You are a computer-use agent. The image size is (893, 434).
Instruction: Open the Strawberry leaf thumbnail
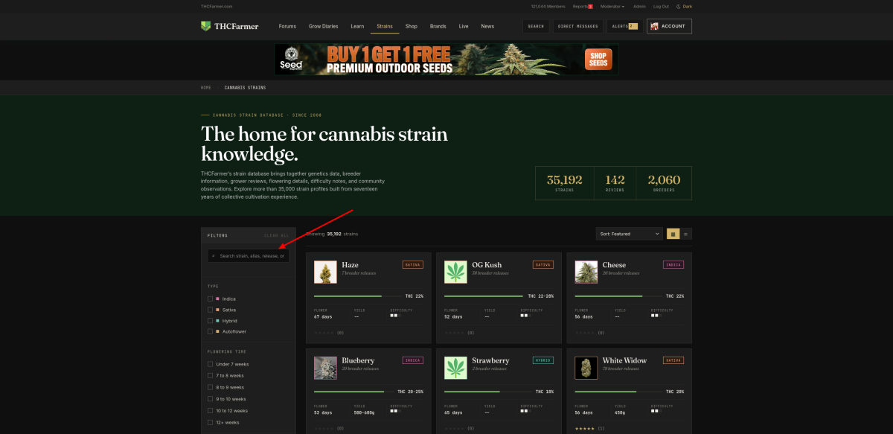click(455, 368)
